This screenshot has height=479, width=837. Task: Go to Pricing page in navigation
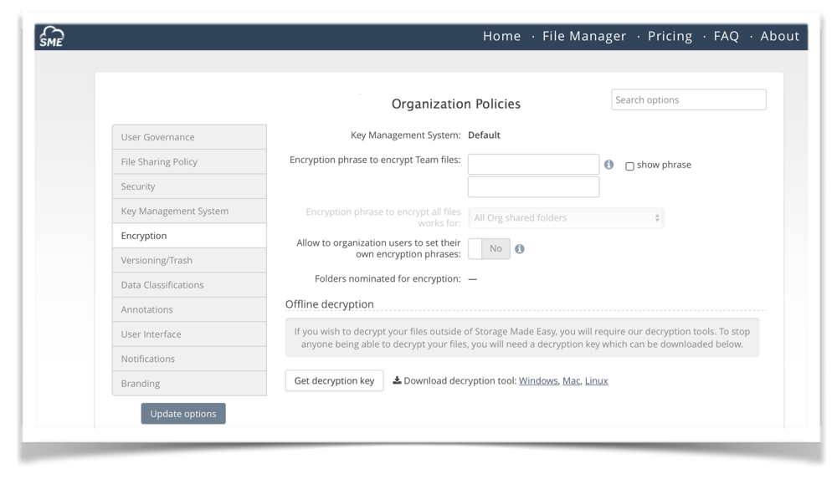[x=670, y=36]
